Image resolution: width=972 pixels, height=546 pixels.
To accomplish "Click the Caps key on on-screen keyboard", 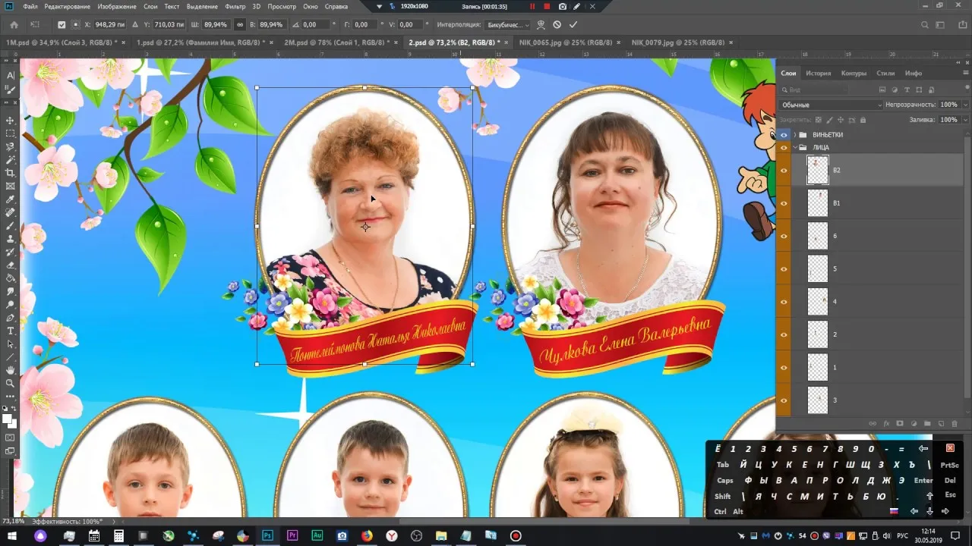I will click(x=725, y=481).
